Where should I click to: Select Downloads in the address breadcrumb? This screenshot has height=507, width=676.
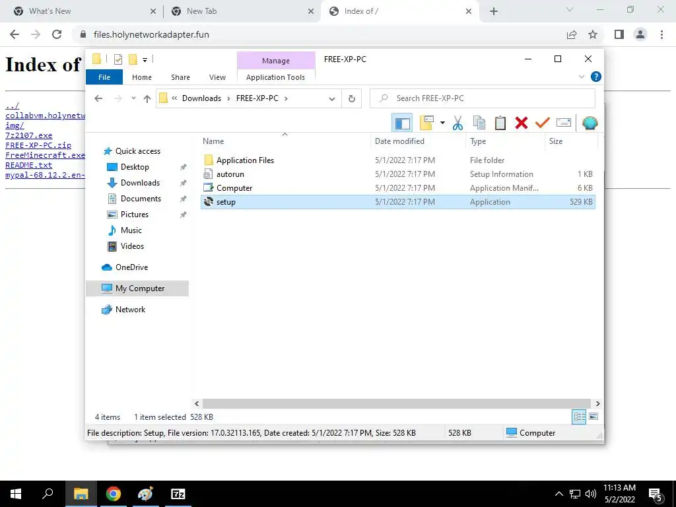201,98
